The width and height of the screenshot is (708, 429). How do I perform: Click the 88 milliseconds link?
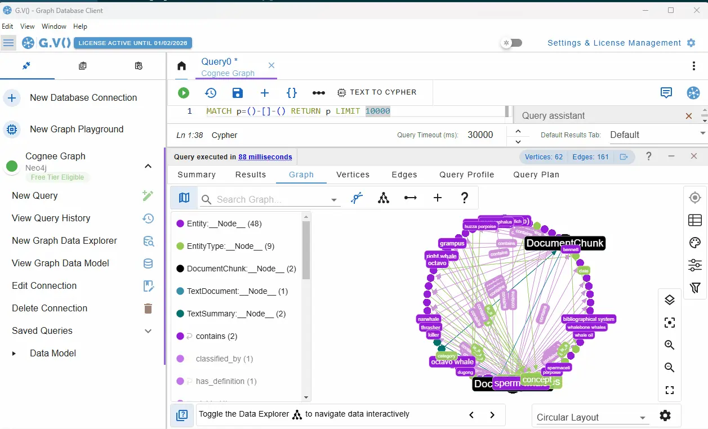(265, 157)
